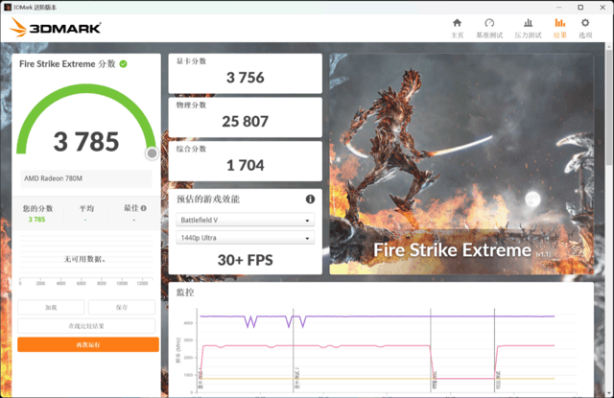Click the orange 再次运行 run again button

click(x=88, y=344)
